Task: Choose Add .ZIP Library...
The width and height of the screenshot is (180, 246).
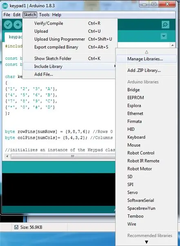Action: pyautogui.click(x=147, y=70)
